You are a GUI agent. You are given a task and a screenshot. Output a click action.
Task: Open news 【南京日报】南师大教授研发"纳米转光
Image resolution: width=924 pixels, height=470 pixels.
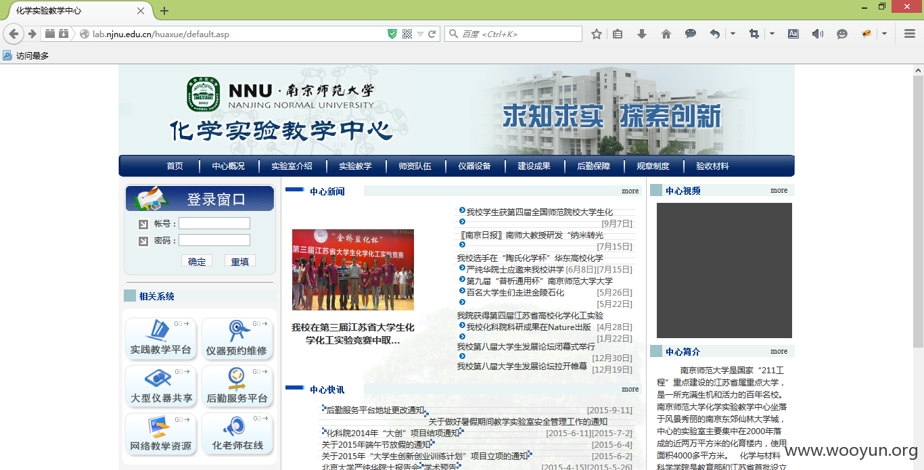click(x=532, y=235)
